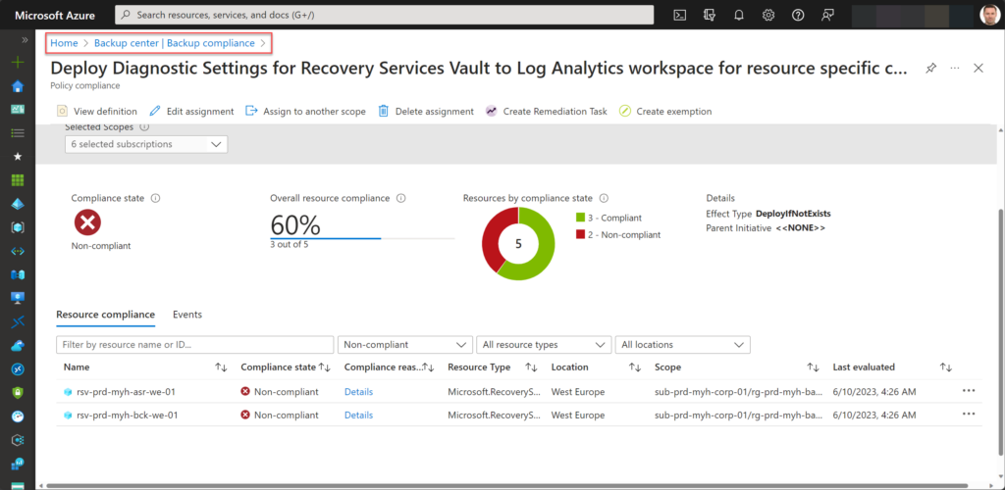Viewport: 1005px width, 490px height.
Task: Close the policy compliance blade
Action: [x=979, y=68]
